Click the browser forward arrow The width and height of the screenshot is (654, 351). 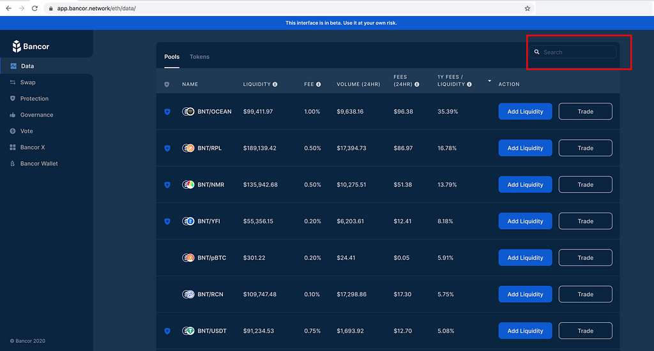point(22,8)
